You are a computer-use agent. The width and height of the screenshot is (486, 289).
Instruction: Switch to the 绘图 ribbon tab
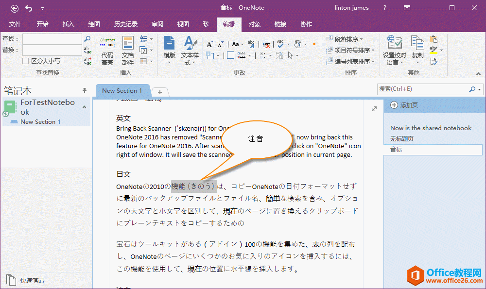[x=94, y=24]
